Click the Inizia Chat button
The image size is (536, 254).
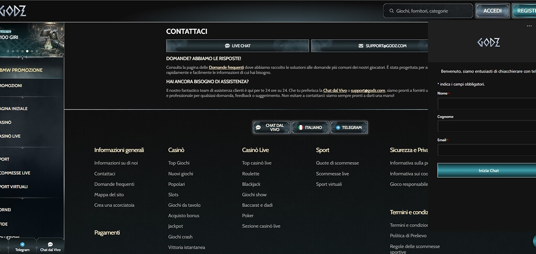coord(487,170)
